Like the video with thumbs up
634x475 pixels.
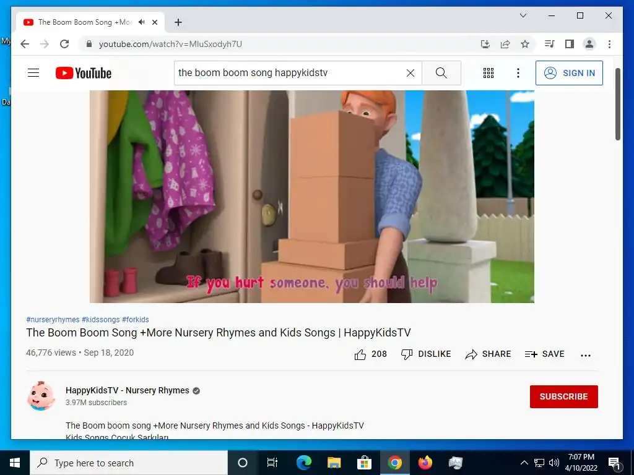370,354
